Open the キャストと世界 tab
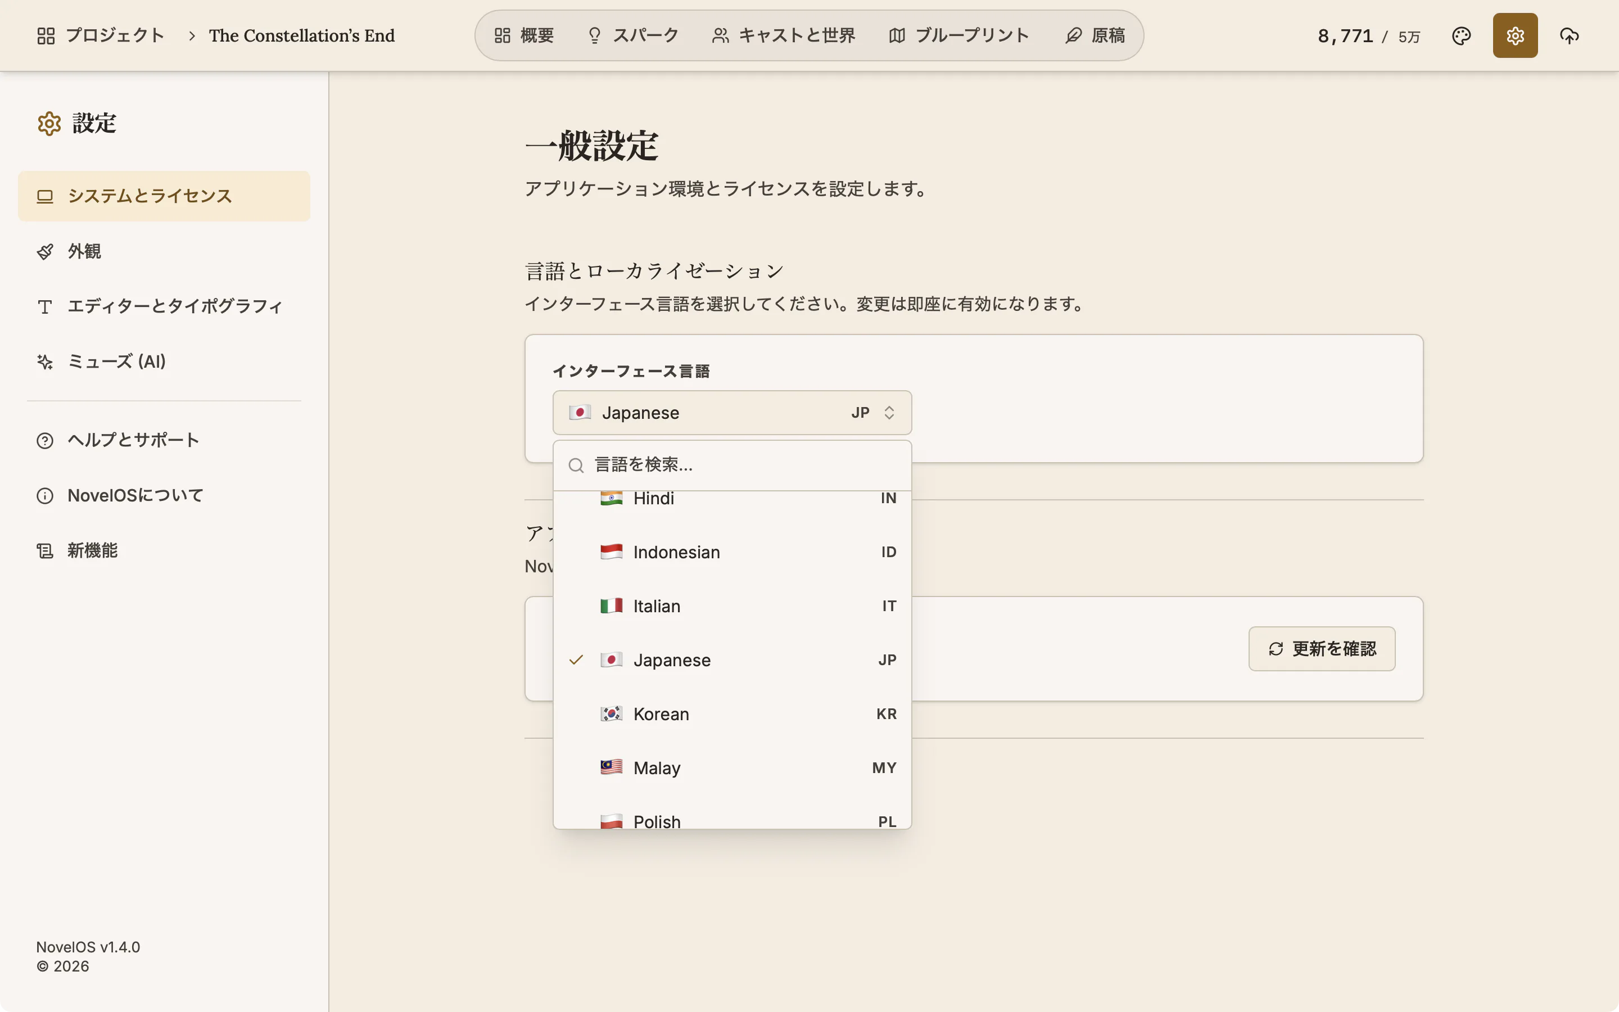This screenshot has width=1619, height=1012. point(784,35)
